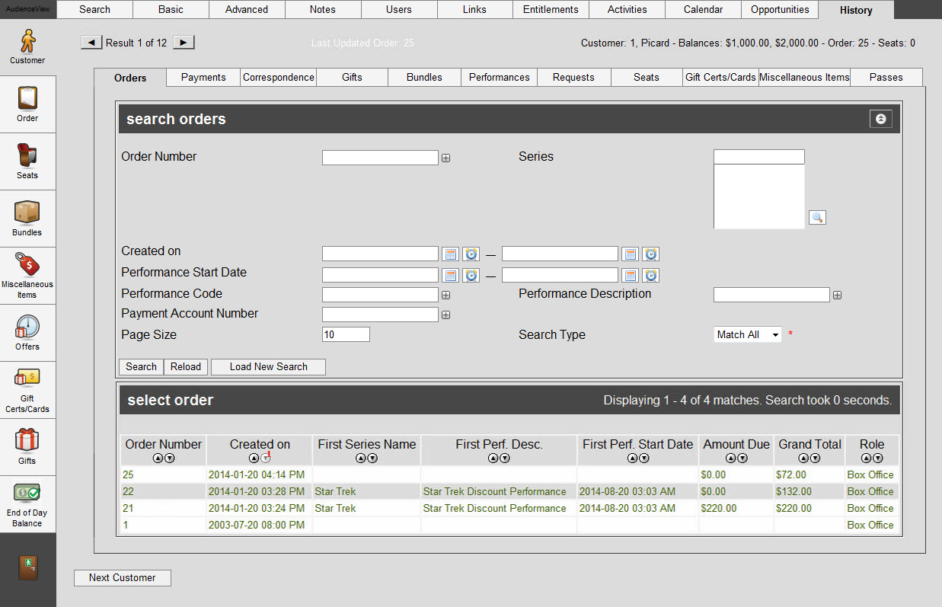Sort Order Number column ascending
The width and height of the screenshot is (942, 607).
click(158, 458)
